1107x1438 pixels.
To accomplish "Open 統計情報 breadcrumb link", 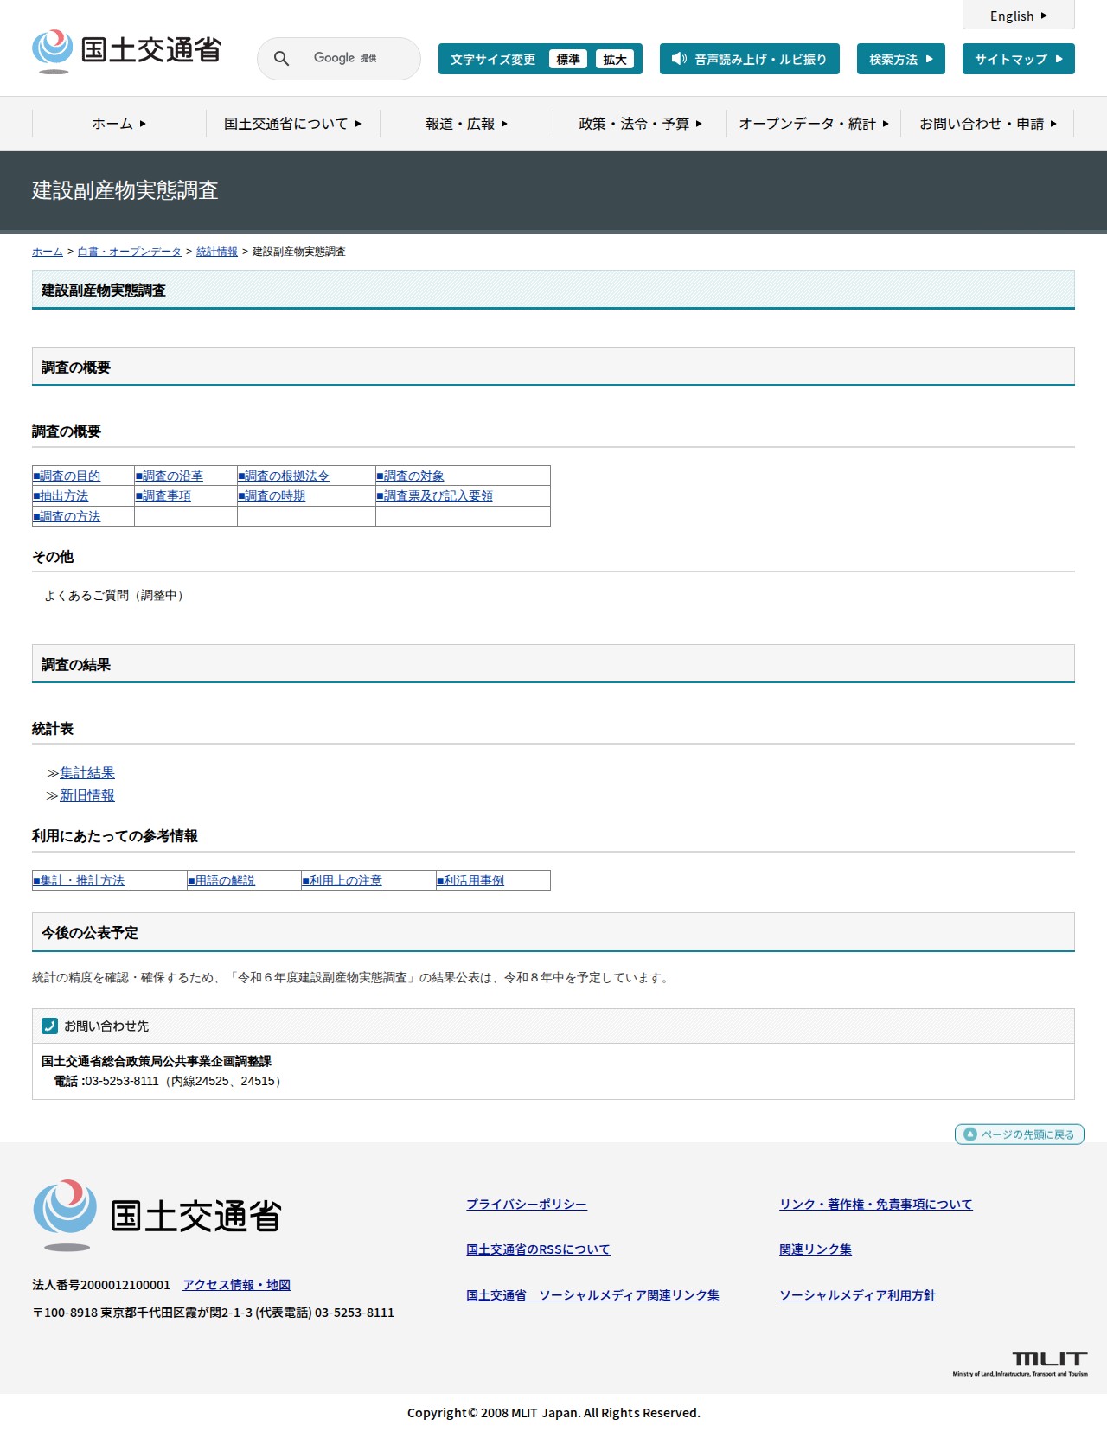I will click(x=217, y=252).
